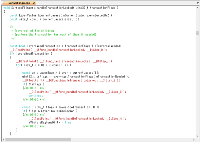200x142 pixels.
Task: Click the 'for( size_t i = 0; ...' line
Action: pyautogui.click(x=43, y=65)
